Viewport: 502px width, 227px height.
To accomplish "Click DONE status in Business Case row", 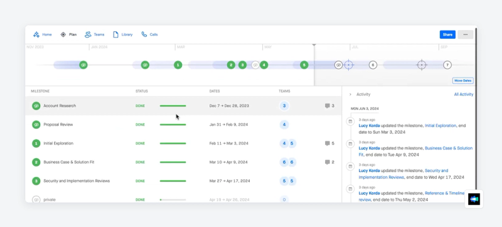I will 140,162.
